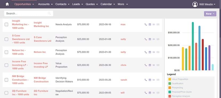The width and height of the screenshot is (221, 98).
Task: Open the Accounts menu
Action: 45,4
